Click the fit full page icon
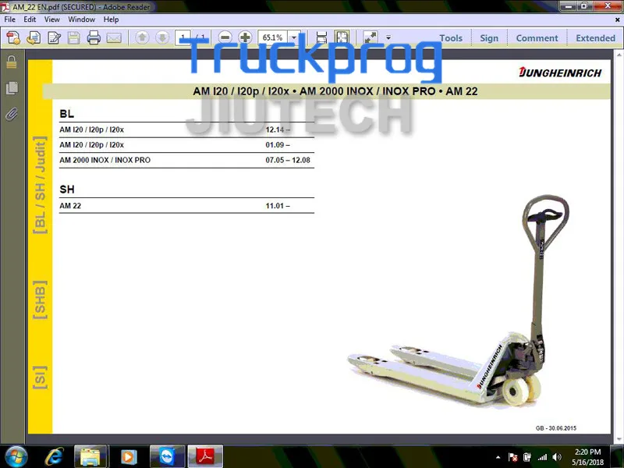The height and width of the screenshot is (468, 624). point(342,37)
